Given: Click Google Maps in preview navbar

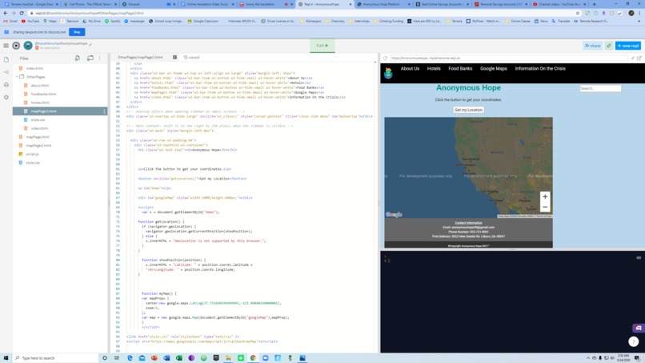Looking at the screenshot, I should coord(494,69).
